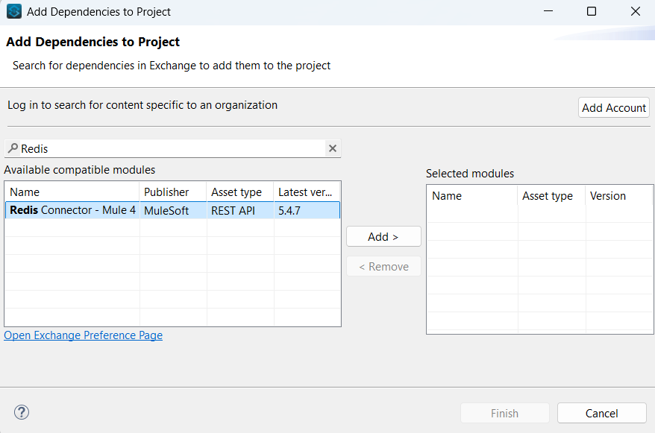Open the help question mark icon
Screen dimensions: 655x433
[22, 412]
